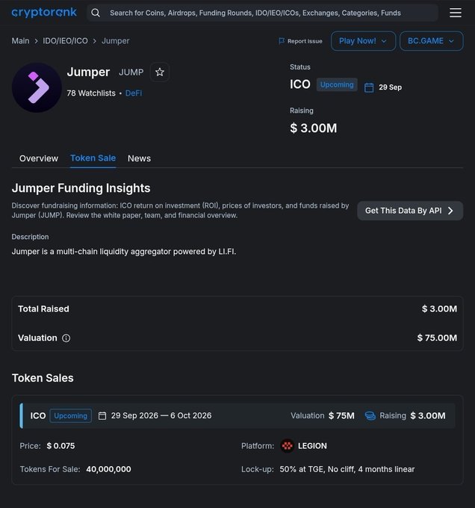Focus the coins and airdrops search field
475x508 pixels.
(262, 13)
